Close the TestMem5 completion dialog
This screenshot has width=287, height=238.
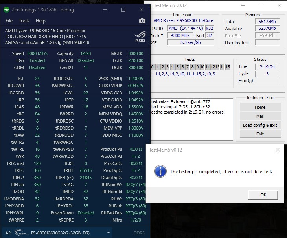point(278,150)
